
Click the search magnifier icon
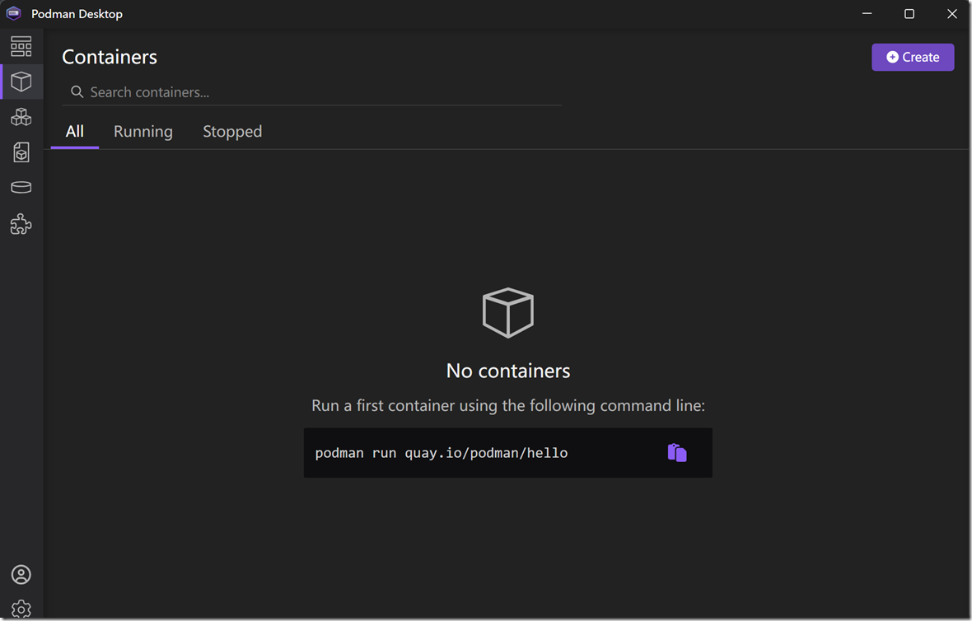(x=77, y=92)
